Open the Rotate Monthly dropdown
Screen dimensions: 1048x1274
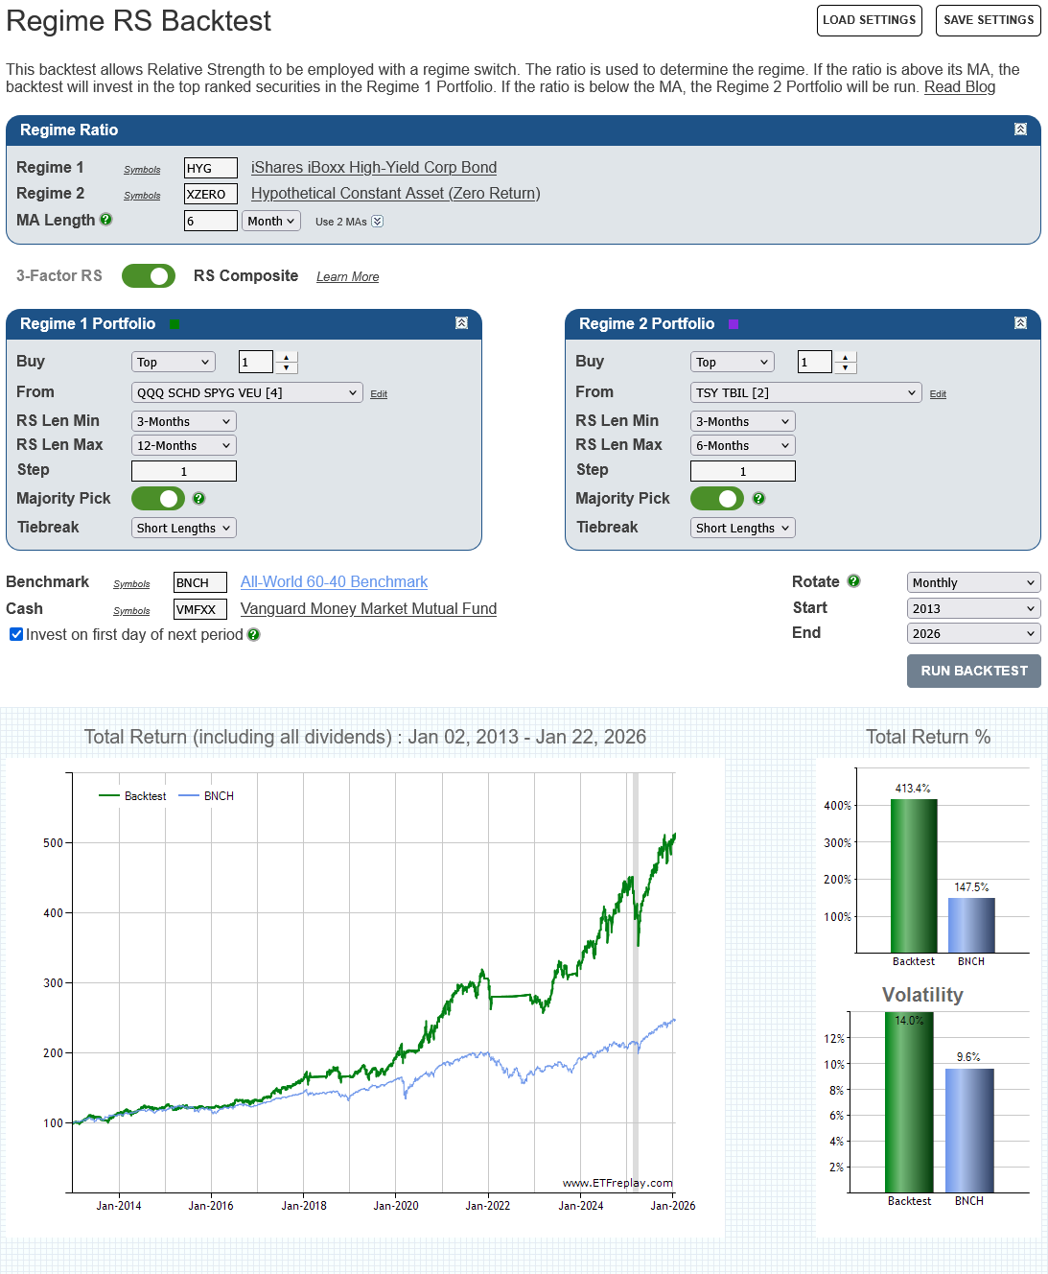click(973, 582)
